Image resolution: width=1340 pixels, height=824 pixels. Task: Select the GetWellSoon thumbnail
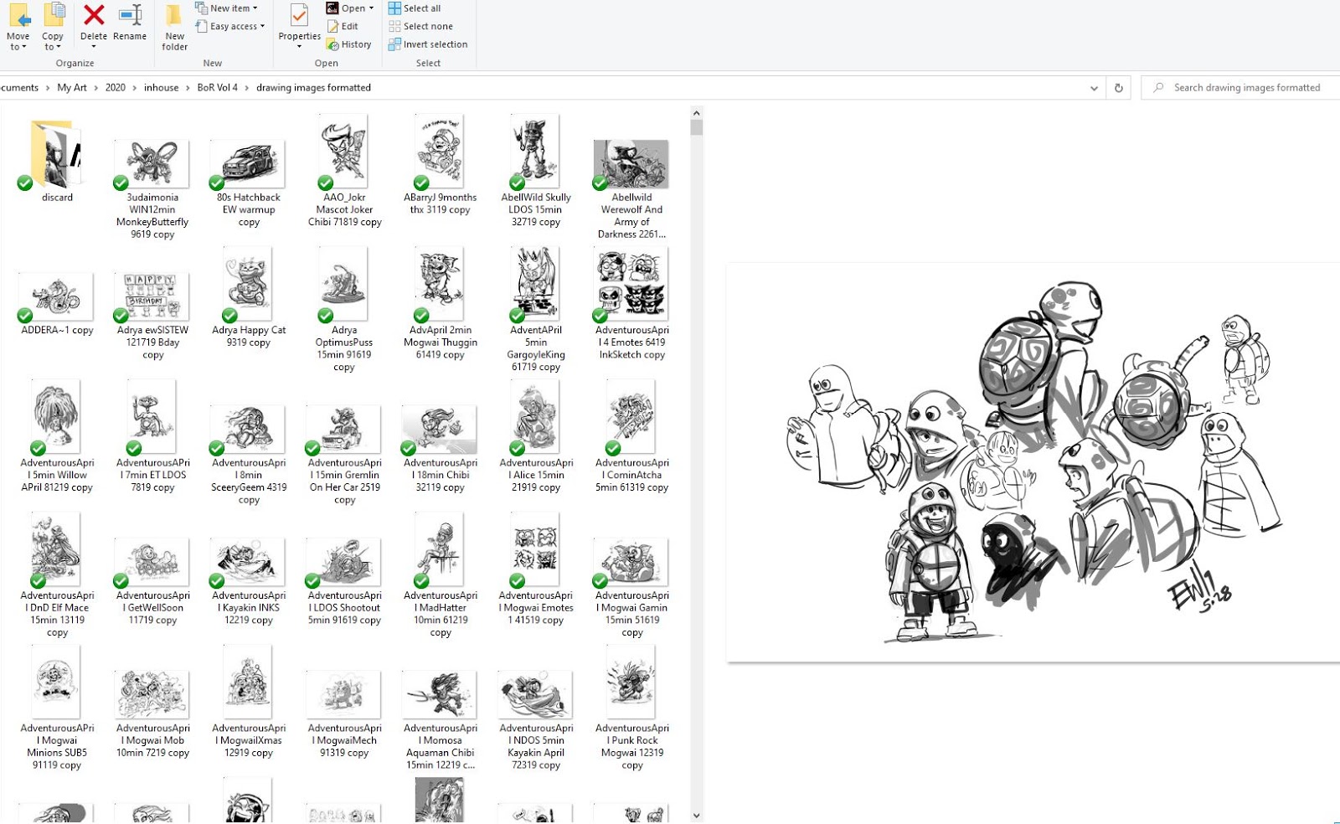(152, 563)
